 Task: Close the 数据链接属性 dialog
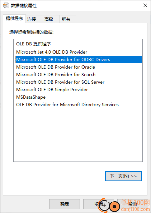pos(145,5)
